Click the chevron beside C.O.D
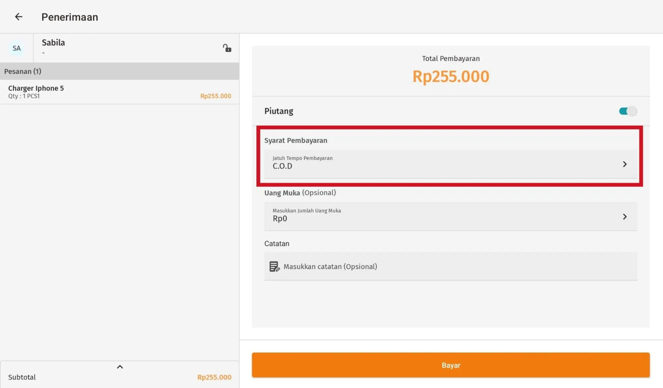The image size is (663, 388). pos(625,164)
